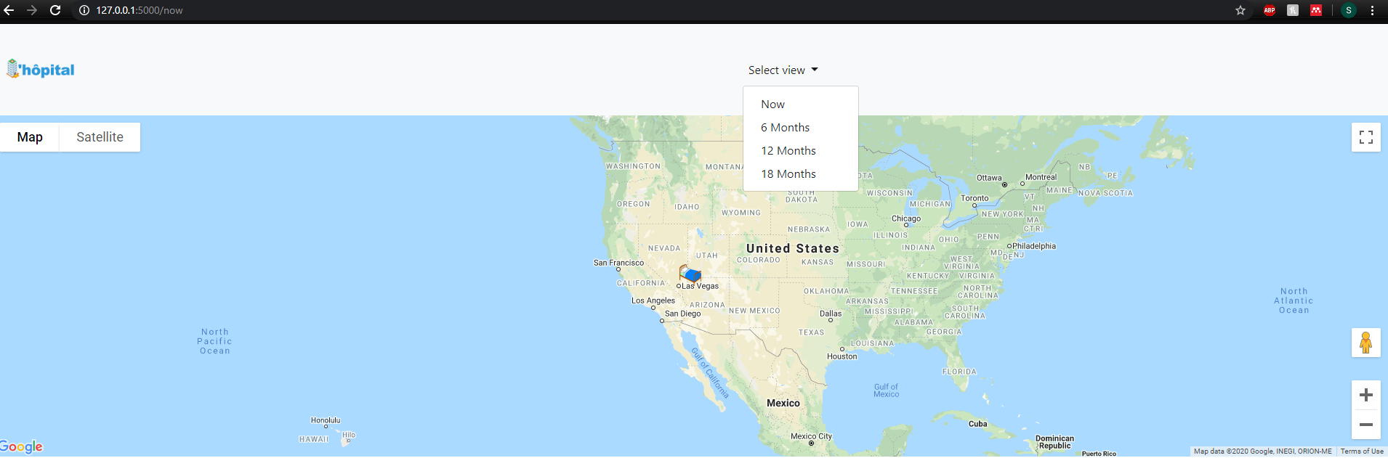
Task: Click the Cuba label
Action: point(978,424)
